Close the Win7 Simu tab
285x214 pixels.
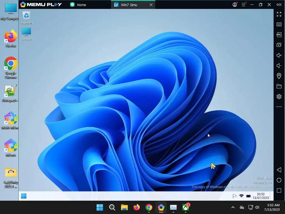coord(151,5)
